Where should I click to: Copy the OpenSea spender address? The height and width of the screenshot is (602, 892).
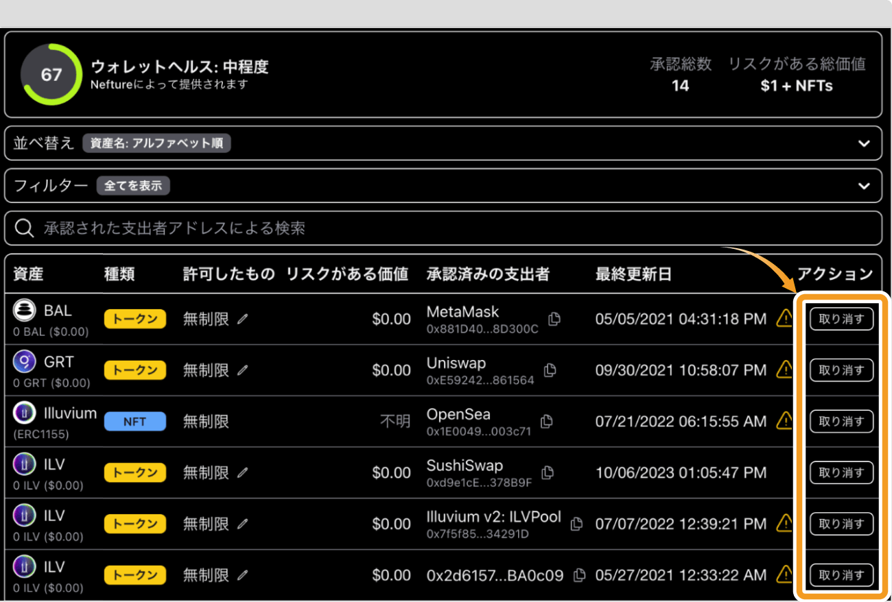coord(546,421)
